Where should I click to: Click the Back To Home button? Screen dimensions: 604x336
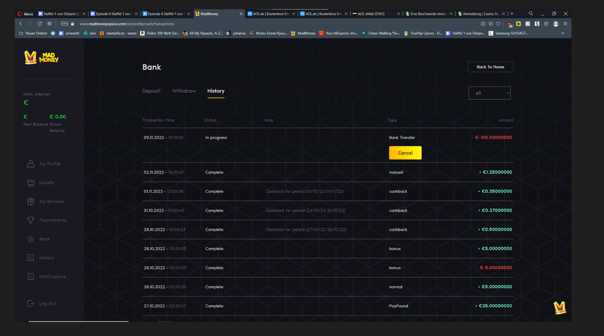click(x=490, y=67)
